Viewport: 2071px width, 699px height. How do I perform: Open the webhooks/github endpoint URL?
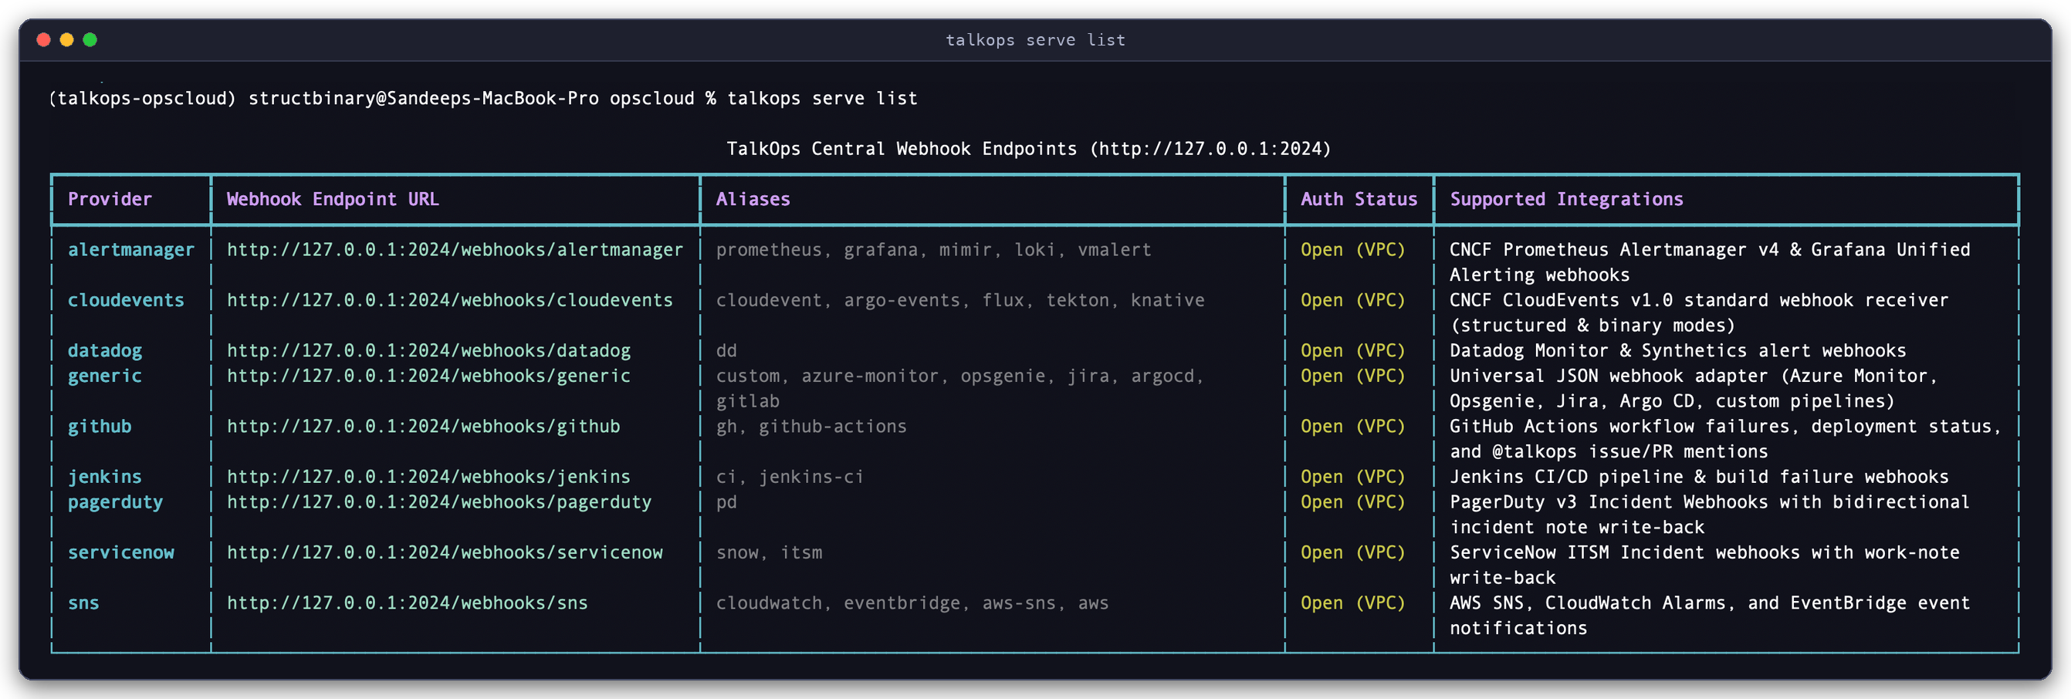point(423,427)
